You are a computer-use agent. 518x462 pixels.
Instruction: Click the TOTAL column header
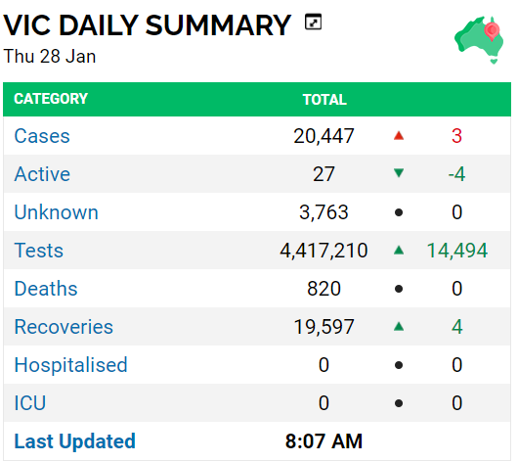[324, 99]
